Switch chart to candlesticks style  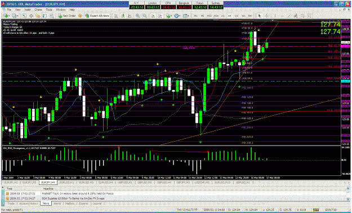123,16
